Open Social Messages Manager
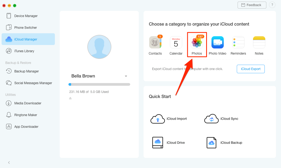Viewport: 281px width, 168px height. 28,83
